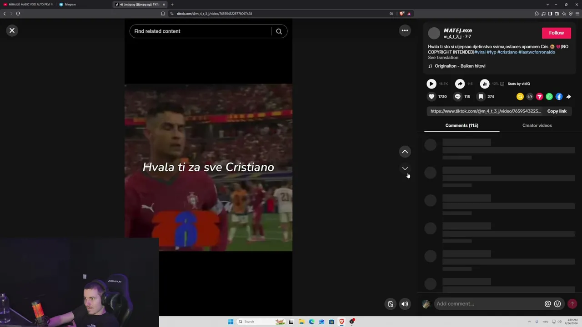Toggle the browser sidebar panel
Screen dimensions: 582x327
550,14
